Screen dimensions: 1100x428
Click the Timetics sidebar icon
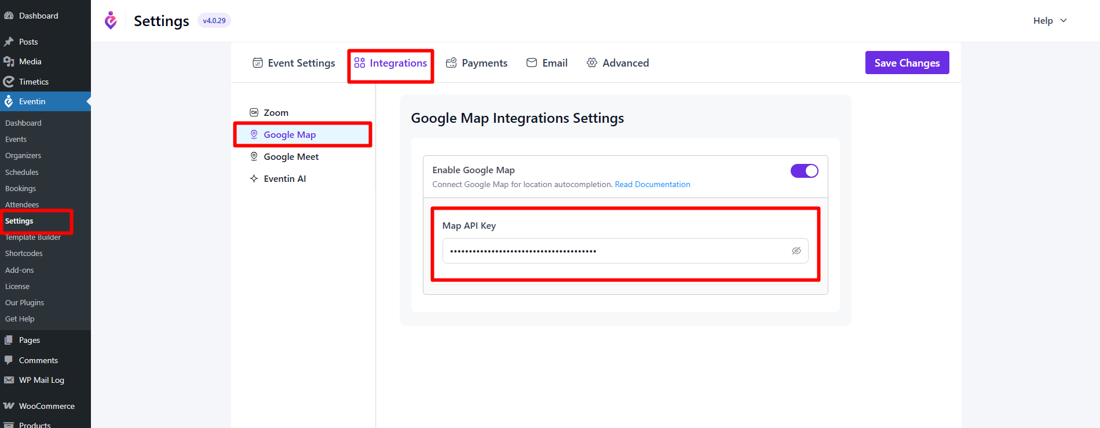[x=9, y=82]
